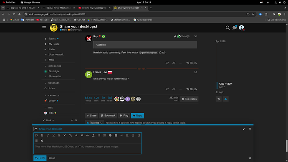
Task: Insert preformatted code in the composer
Action: (88, 135)
